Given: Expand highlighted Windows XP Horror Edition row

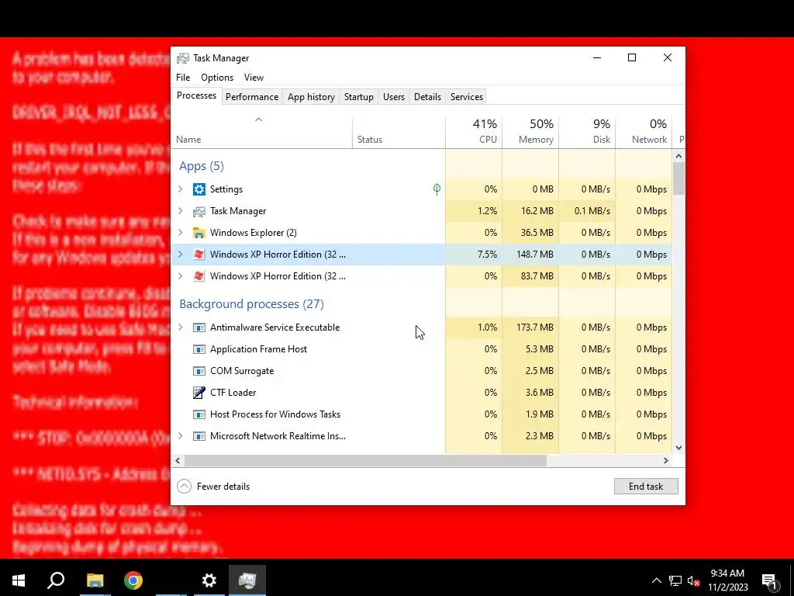Looking at the screenshot, I should (x=181, y=255).
